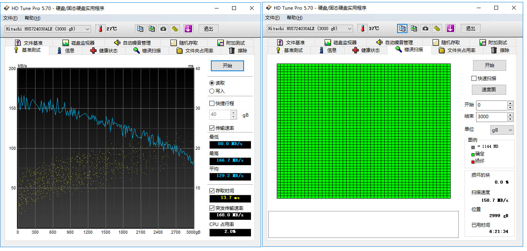This screenshot has height=251, width=527.
Task: Enable the 快捷行程 checkbox
Action: click(212, 103)
